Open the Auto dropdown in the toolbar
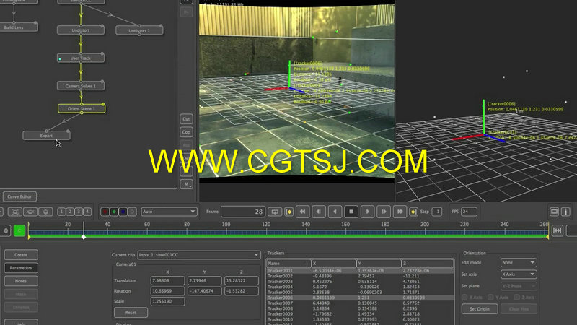Screen dimensions: 577x325 pos(169,212)
